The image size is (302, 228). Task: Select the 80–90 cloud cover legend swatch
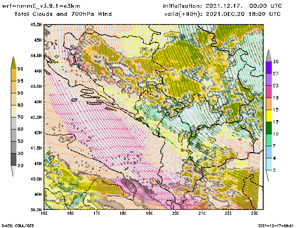(14, 99)
